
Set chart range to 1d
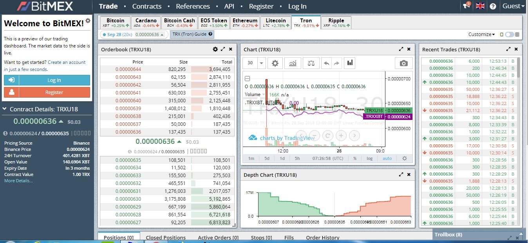pos(282,158)
